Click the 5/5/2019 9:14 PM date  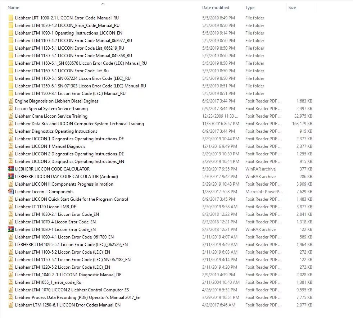[x=218, y=33]
